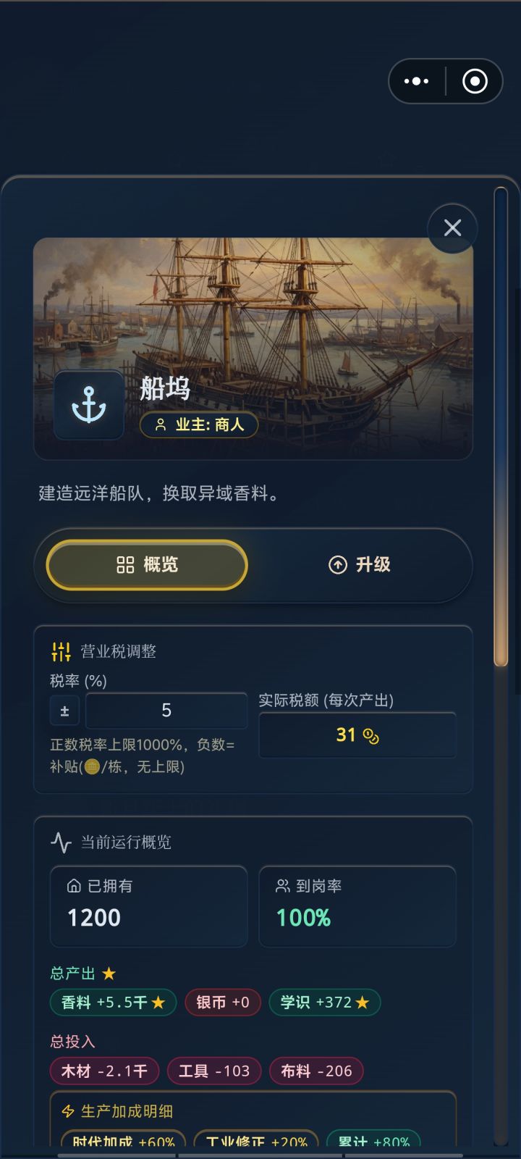
Task: Click the 已拥有 1200 card
Action: point(148,906)
